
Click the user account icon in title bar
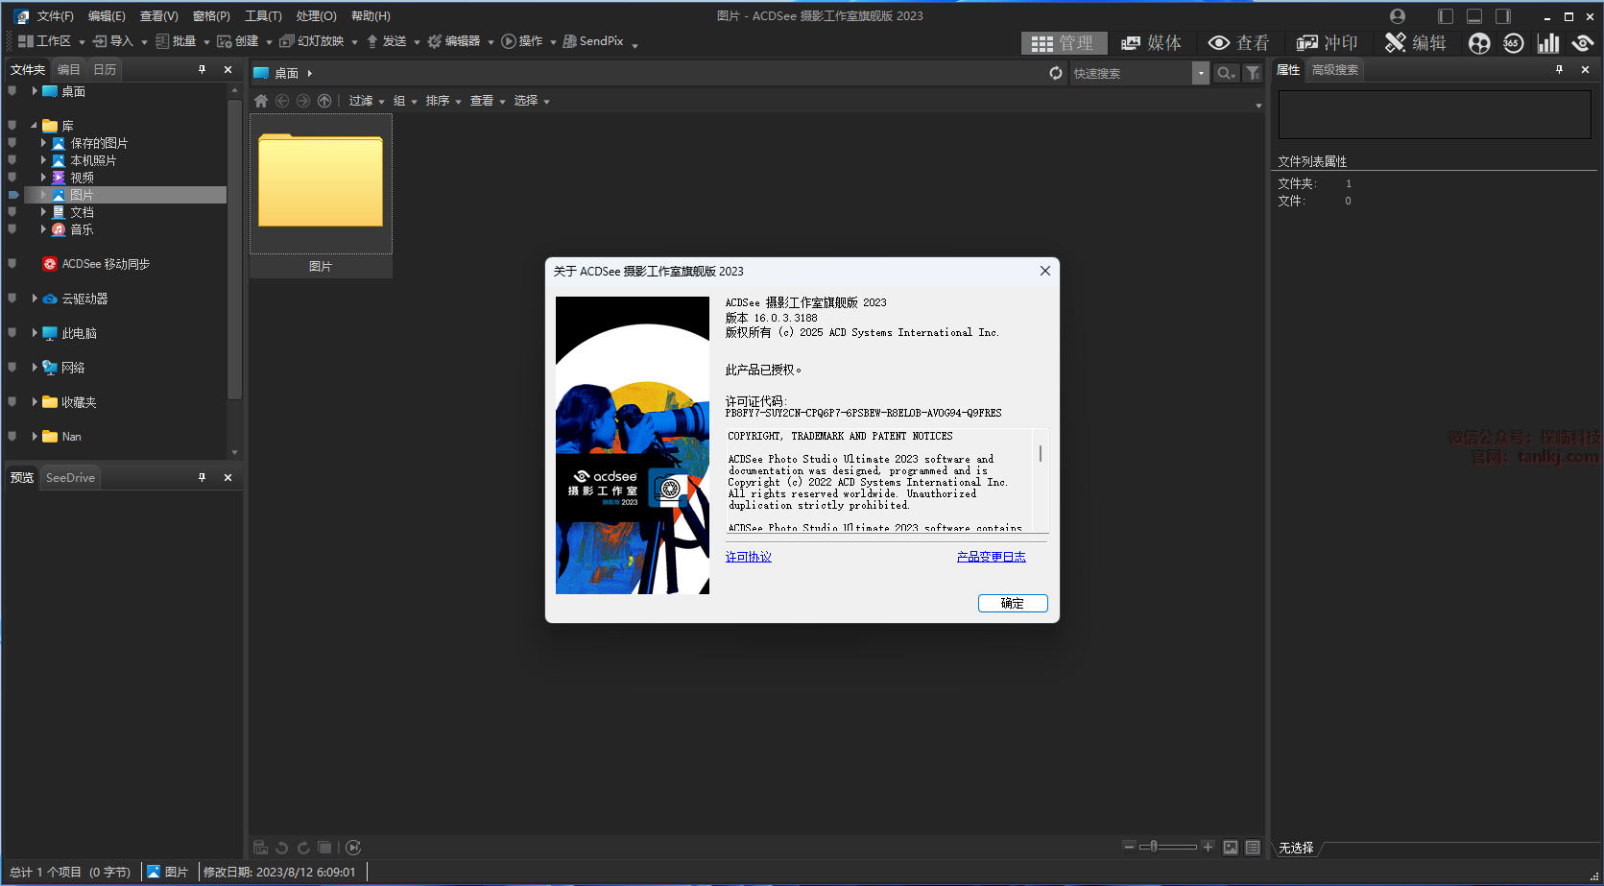1398,16
